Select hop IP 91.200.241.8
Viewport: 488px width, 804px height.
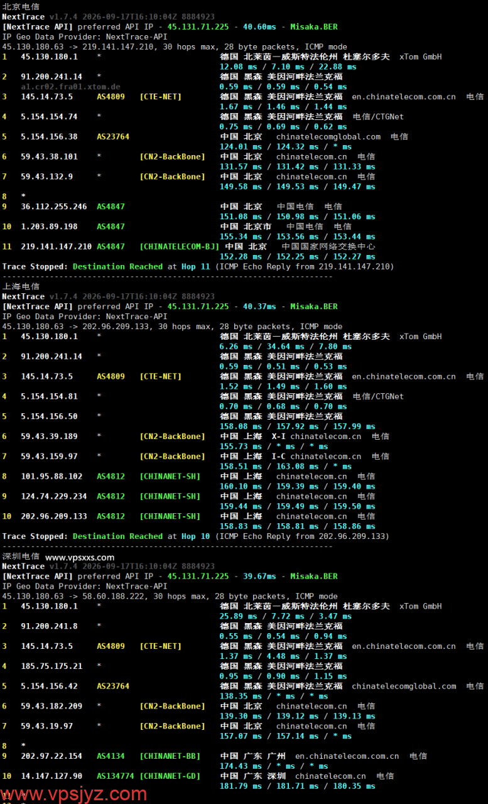point(49,626)
